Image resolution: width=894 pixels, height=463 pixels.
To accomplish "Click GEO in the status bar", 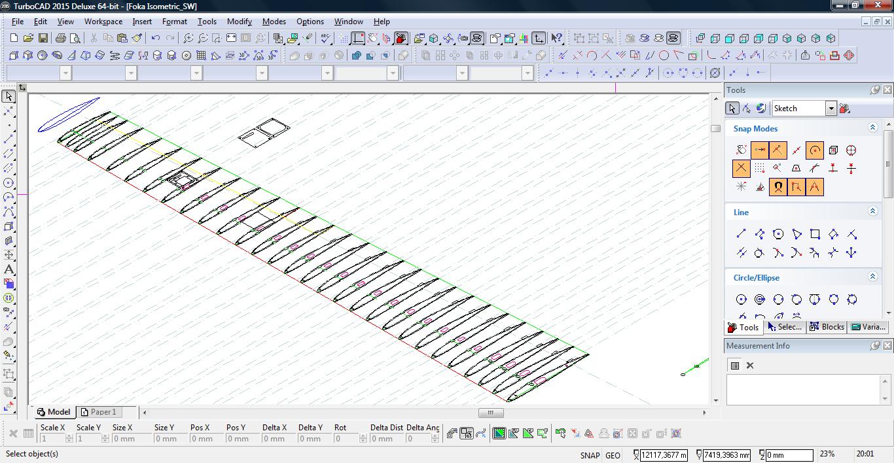I will coord(613,455).
